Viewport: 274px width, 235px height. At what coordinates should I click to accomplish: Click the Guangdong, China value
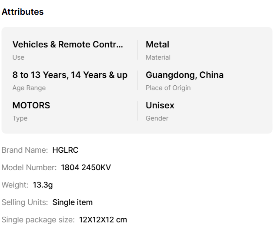(184, 75)
